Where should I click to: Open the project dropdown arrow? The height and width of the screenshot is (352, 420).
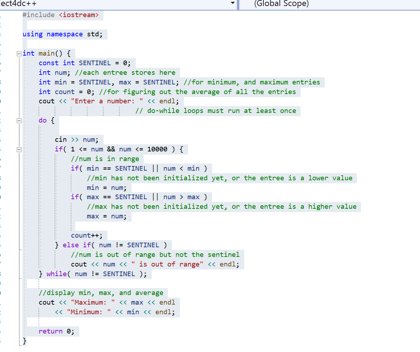[x=232, y=3]
